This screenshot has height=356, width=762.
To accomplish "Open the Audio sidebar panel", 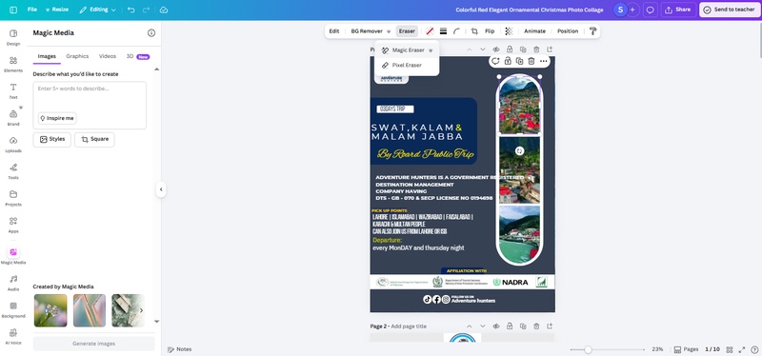I will click(13, 283).
